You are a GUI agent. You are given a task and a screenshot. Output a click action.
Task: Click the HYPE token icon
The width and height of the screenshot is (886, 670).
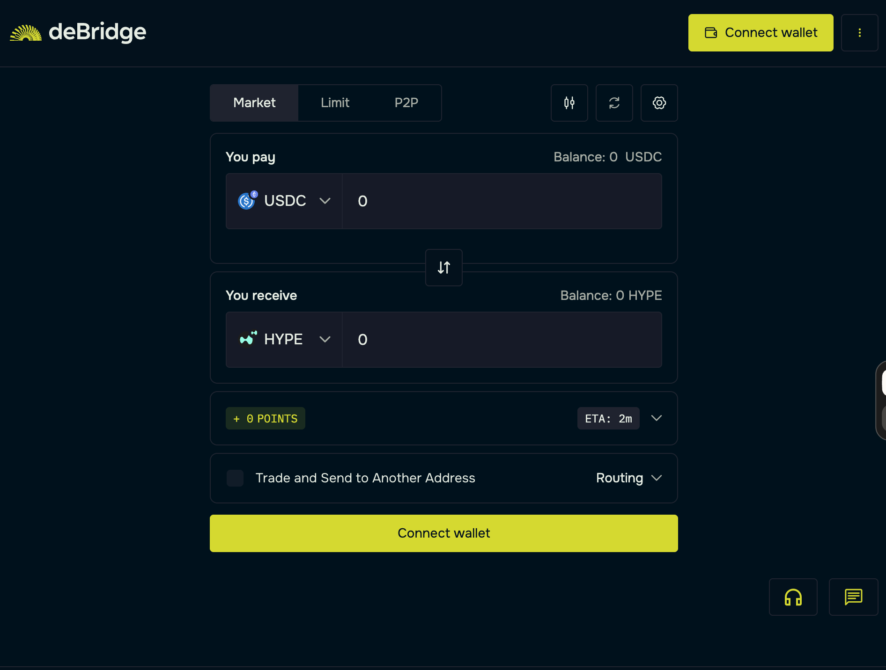248,338
